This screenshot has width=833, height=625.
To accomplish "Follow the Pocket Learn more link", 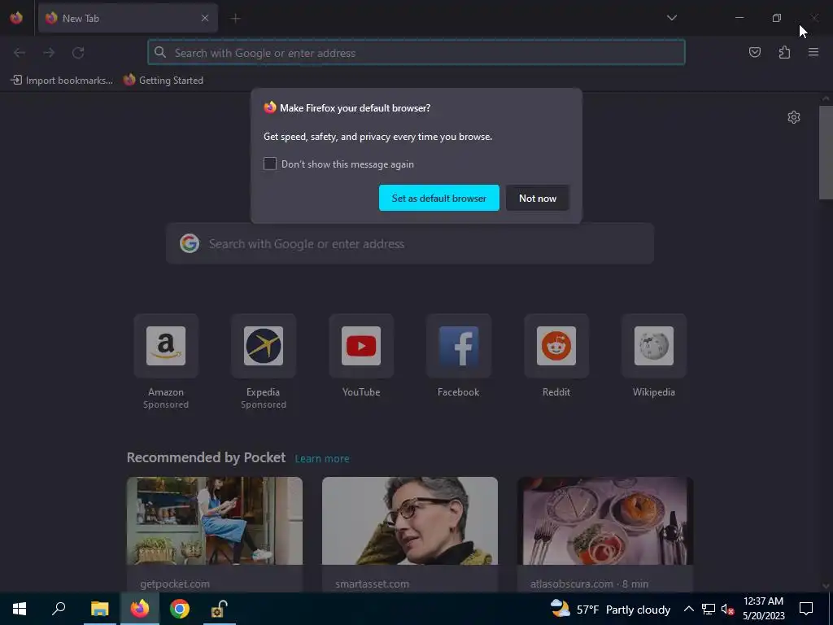I will (x=322, y=459).
